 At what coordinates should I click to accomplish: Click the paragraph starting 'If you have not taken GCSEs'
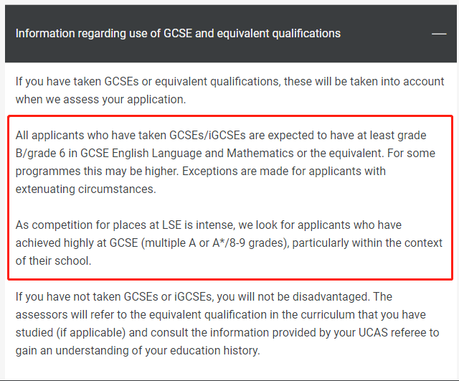[x=227, y=324]
